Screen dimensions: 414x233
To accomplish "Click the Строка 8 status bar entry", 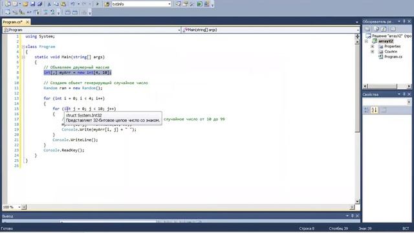I will coord(307,228).
